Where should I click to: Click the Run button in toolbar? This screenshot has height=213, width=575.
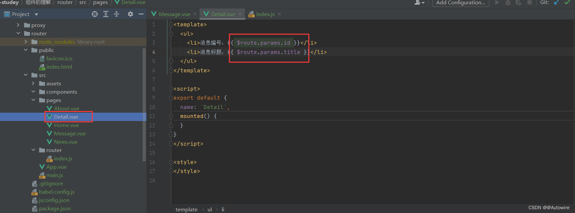pos(497,3)
